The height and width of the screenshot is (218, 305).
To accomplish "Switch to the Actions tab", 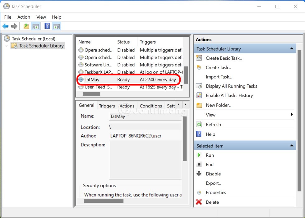I will [x=127, y=106].
